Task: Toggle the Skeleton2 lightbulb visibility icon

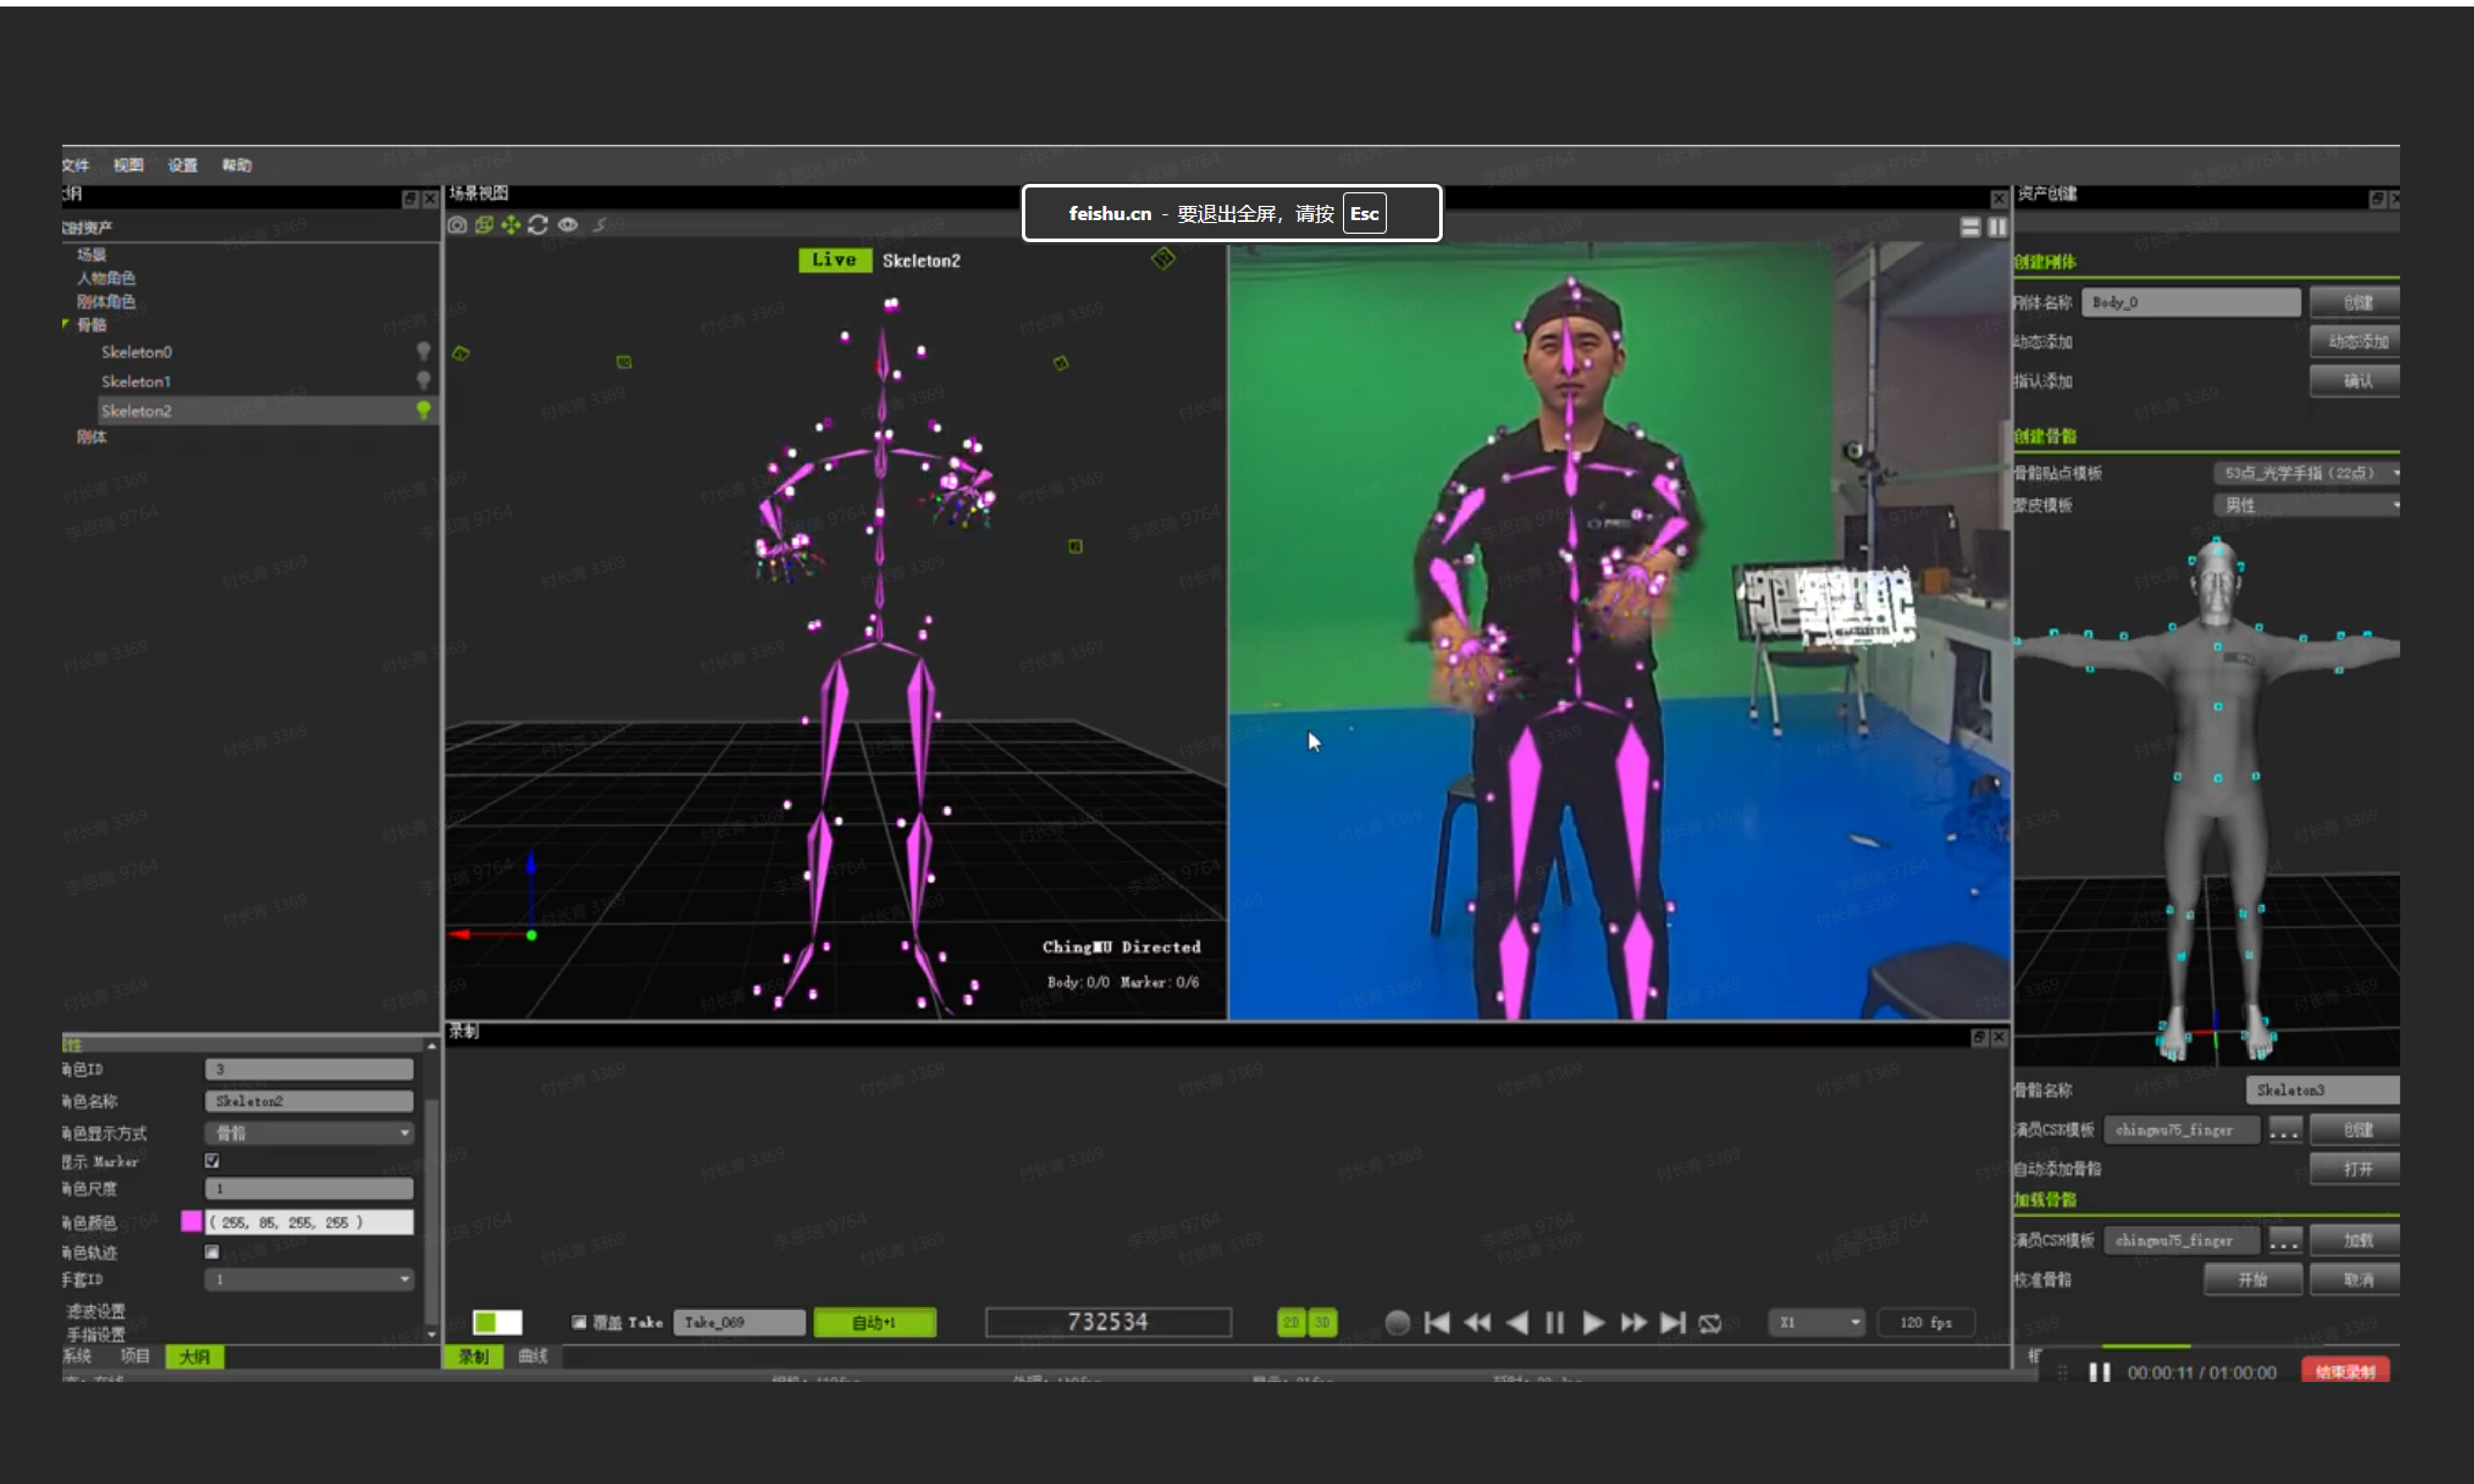Action: [x=423, y=410]
